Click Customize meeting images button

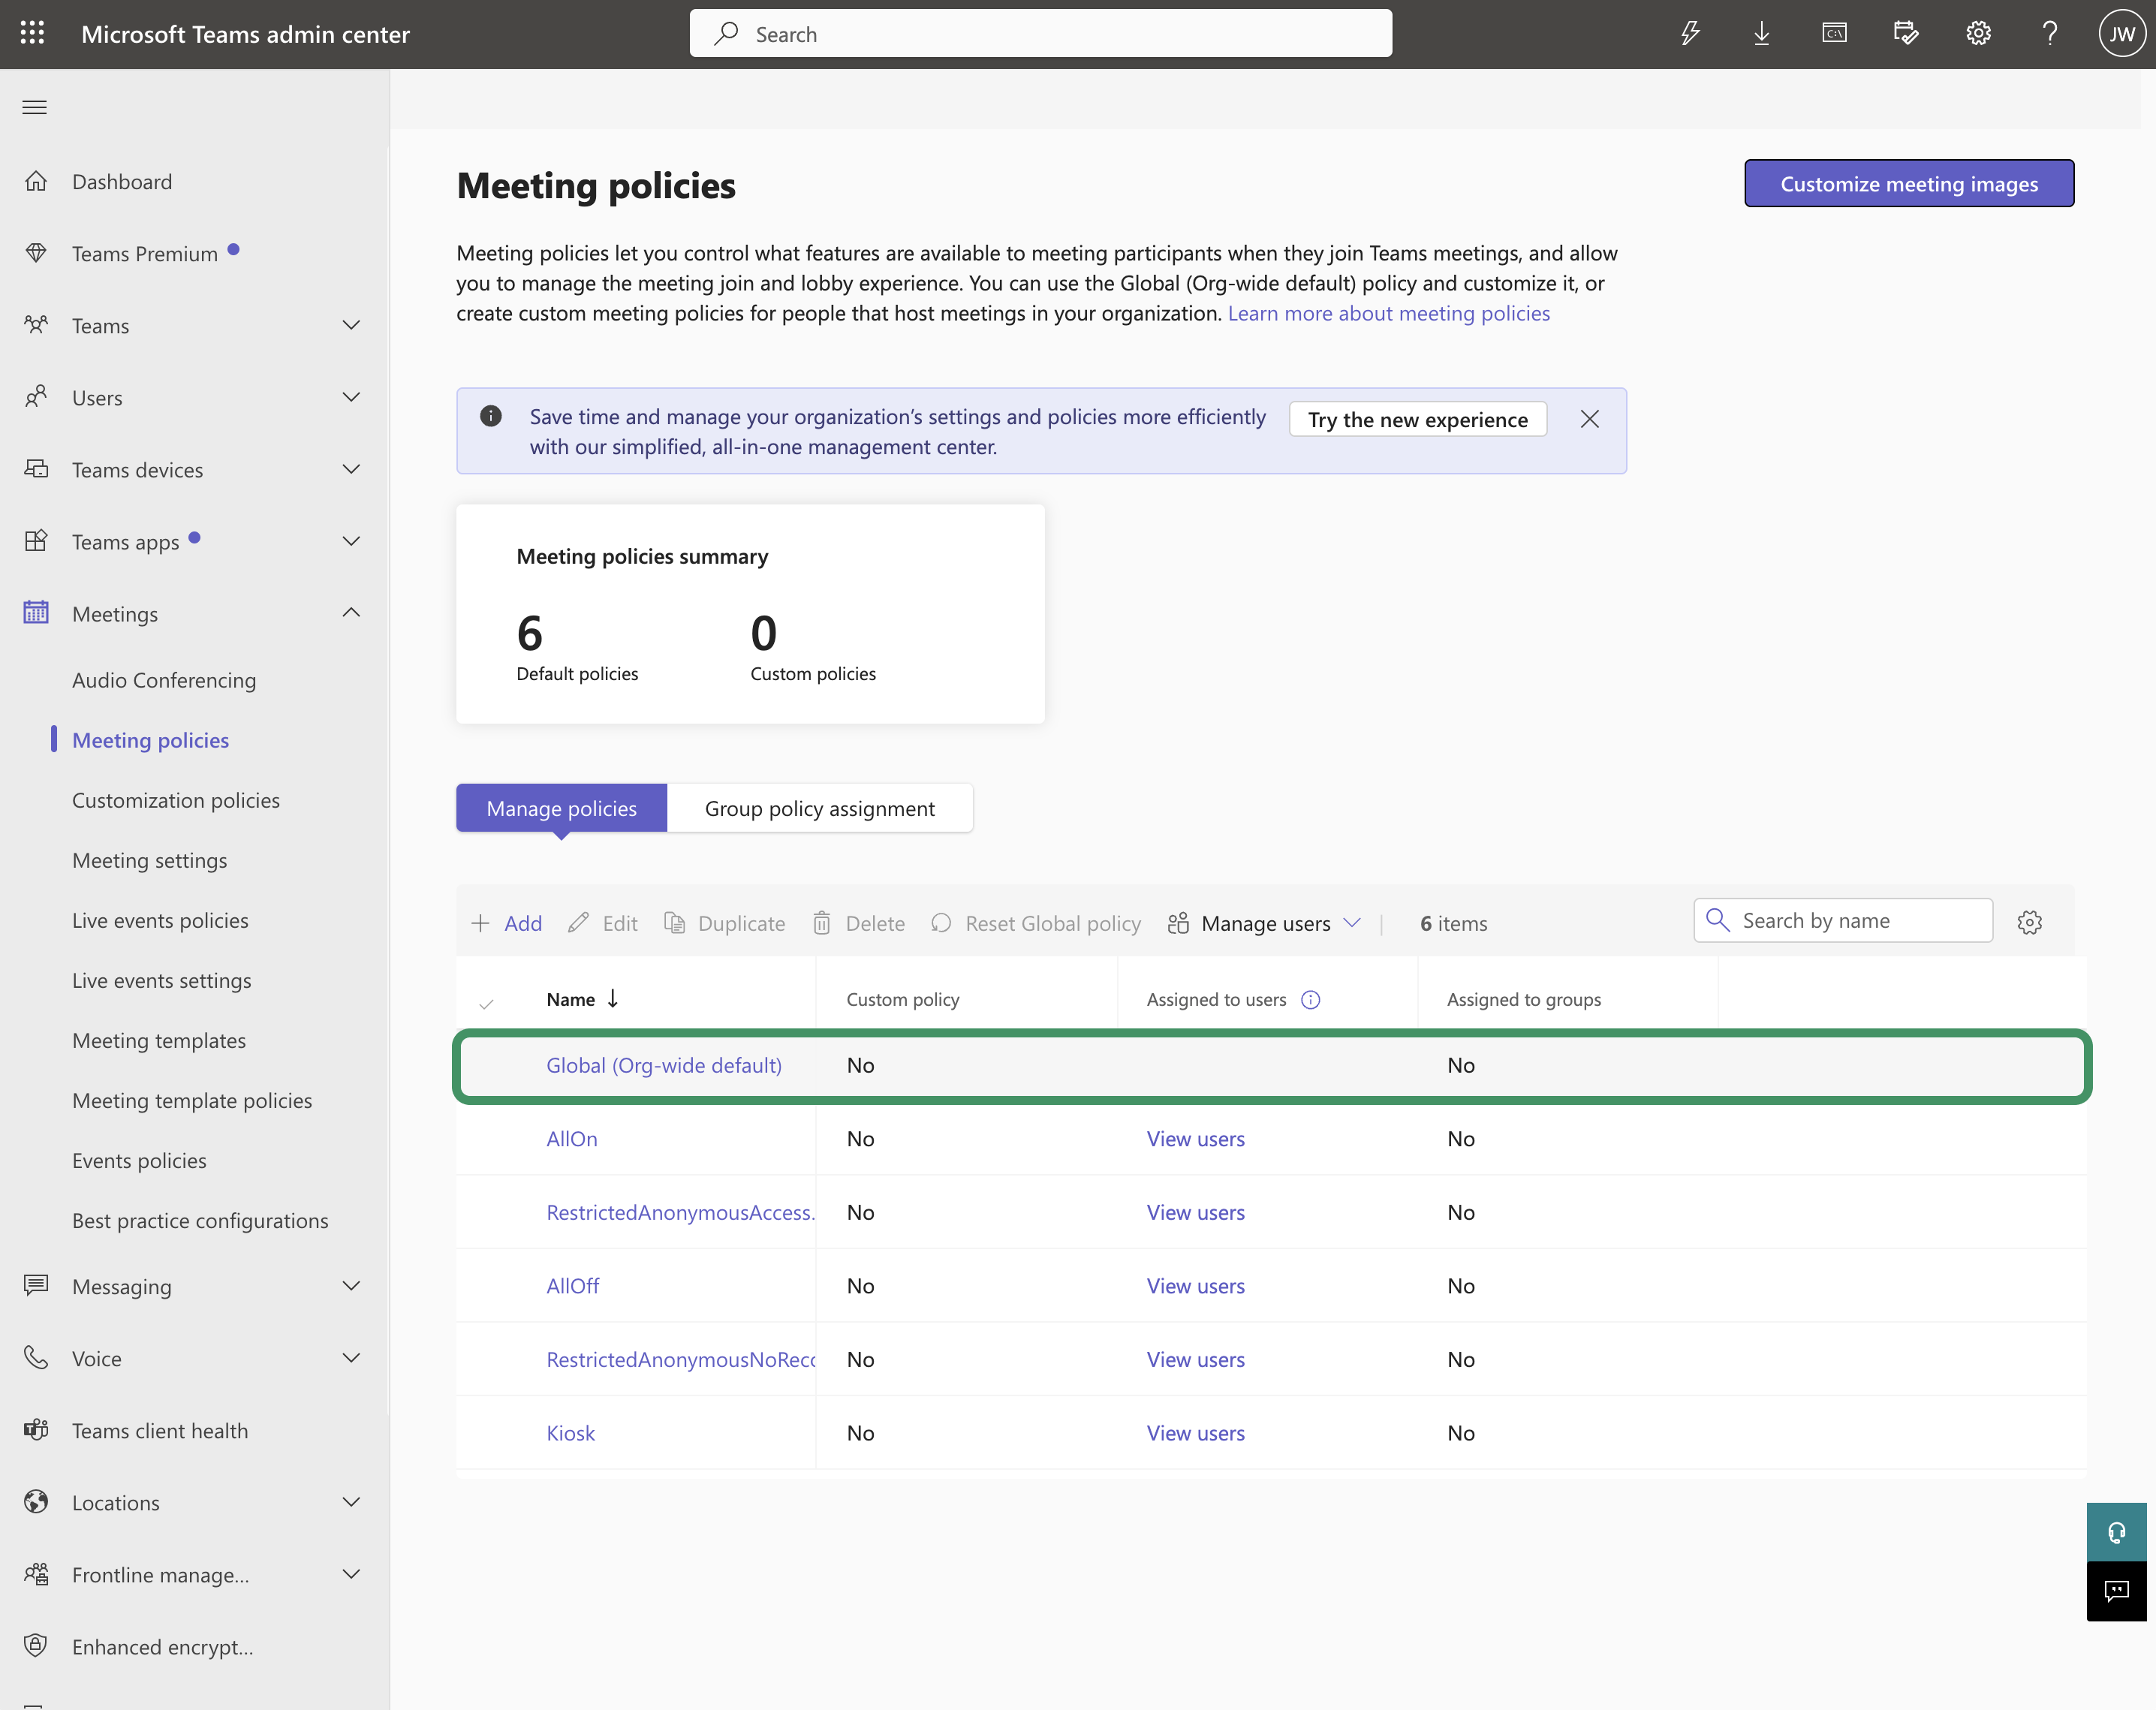pyautogui.click(x=1909, y=184)
